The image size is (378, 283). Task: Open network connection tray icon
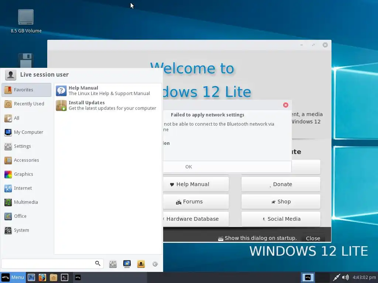coord(336,277)
